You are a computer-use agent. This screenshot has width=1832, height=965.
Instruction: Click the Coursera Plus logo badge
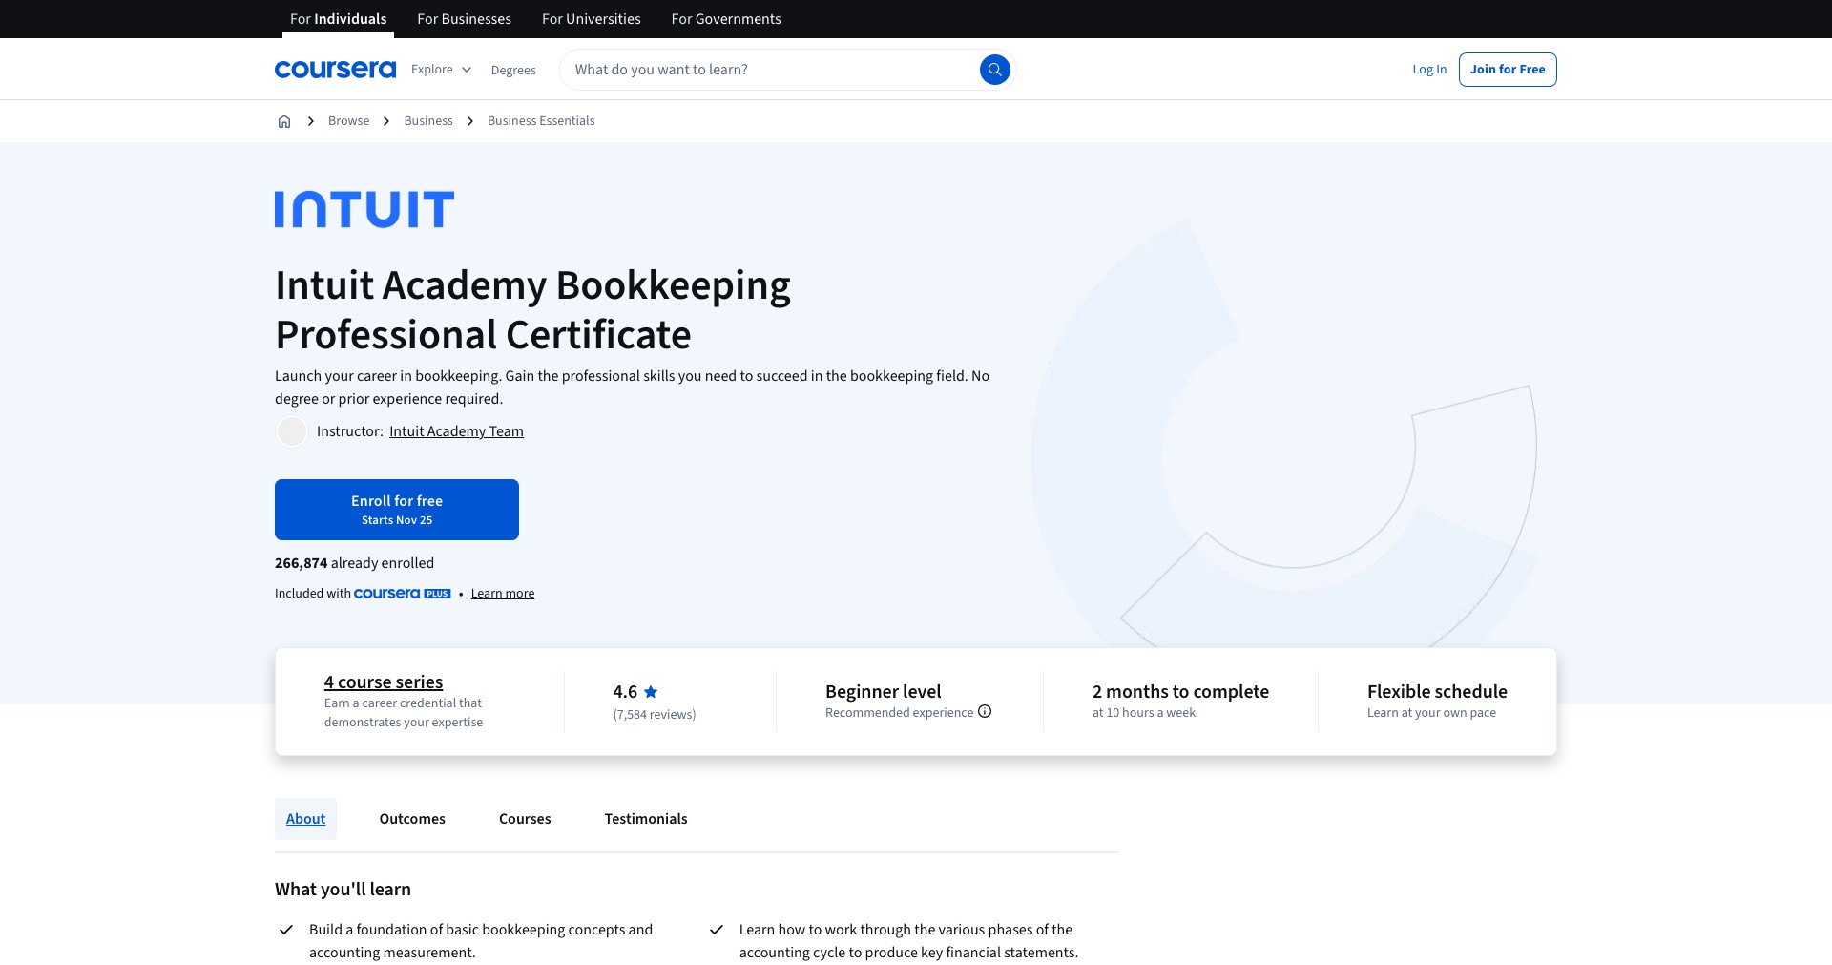coord(402,594)
